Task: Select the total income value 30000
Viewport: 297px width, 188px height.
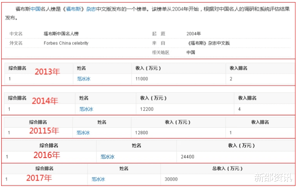Action: pos(171,179)
